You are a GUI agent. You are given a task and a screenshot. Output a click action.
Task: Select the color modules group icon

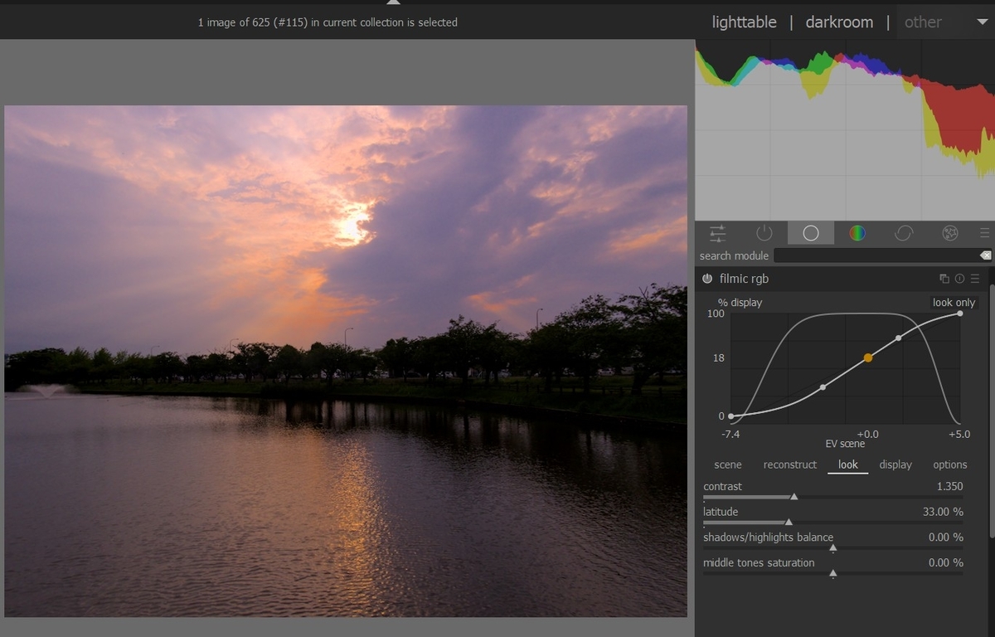click(857, 233)
